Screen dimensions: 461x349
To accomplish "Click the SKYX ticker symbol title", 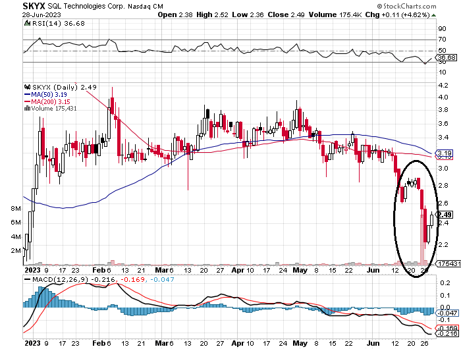I will point(34,6).
